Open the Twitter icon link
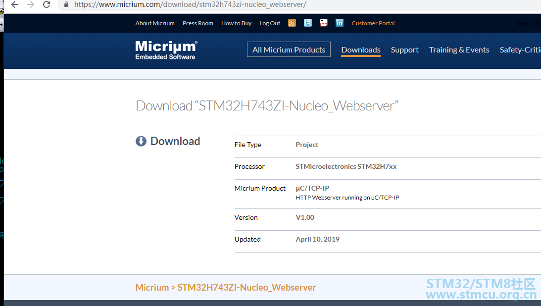 pyautogui.click(x=308, y=23)
